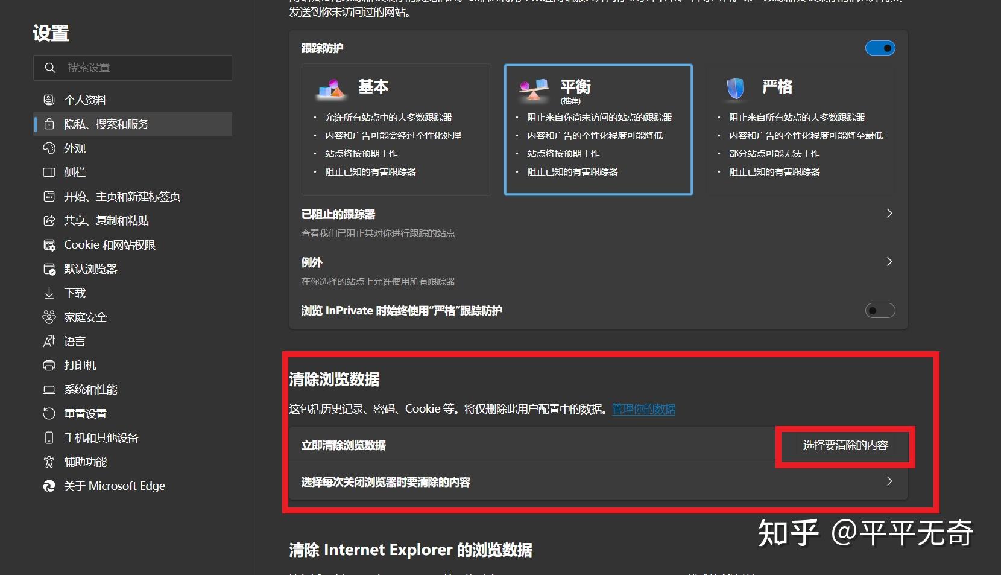Open the 侧栏 sidebar settings
1001x575 pixels.
coord(75,173)
